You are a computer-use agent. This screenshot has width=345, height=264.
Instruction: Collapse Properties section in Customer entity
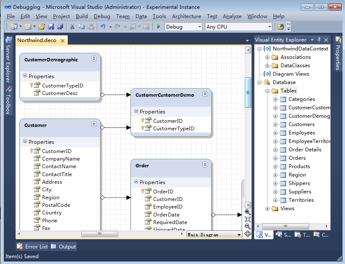pyautogui.click(x=25, y=141)
